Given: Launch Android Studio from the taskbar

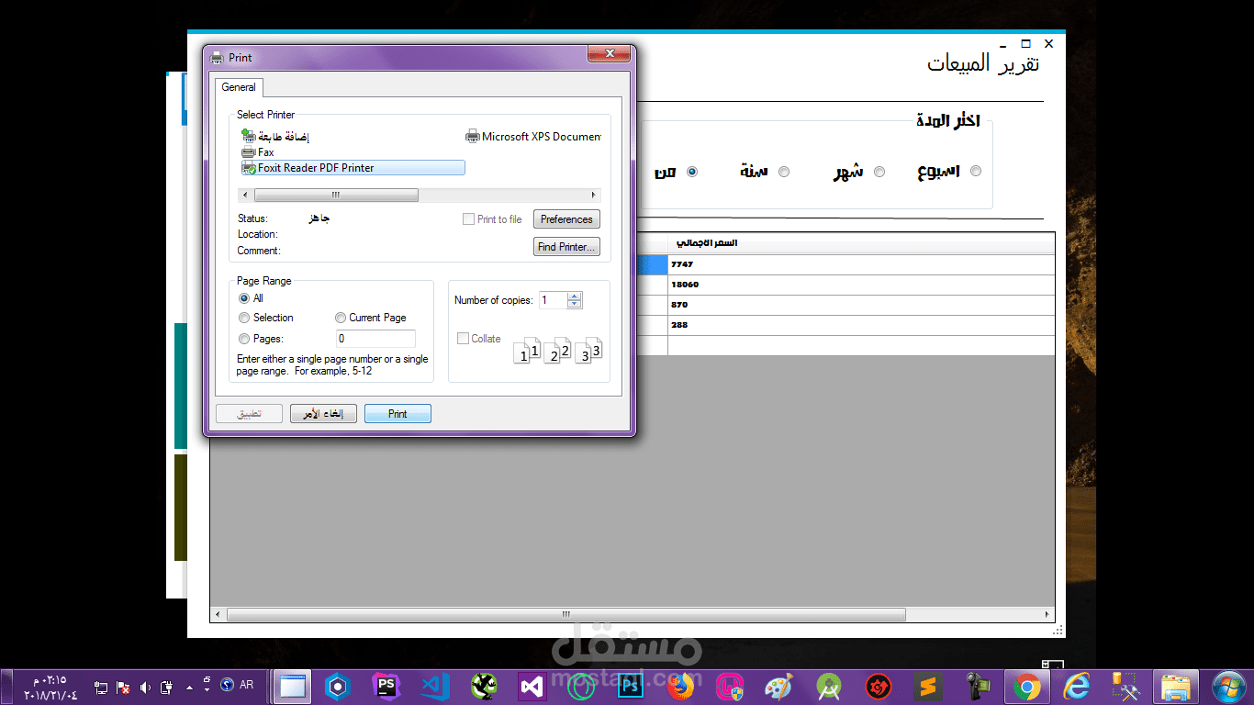Looking at the screenshot, I should pyautogui.click(x=829, y=687).
